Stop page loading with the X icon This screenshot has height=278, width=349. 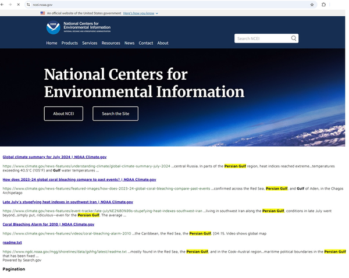(x=19, y=5)
